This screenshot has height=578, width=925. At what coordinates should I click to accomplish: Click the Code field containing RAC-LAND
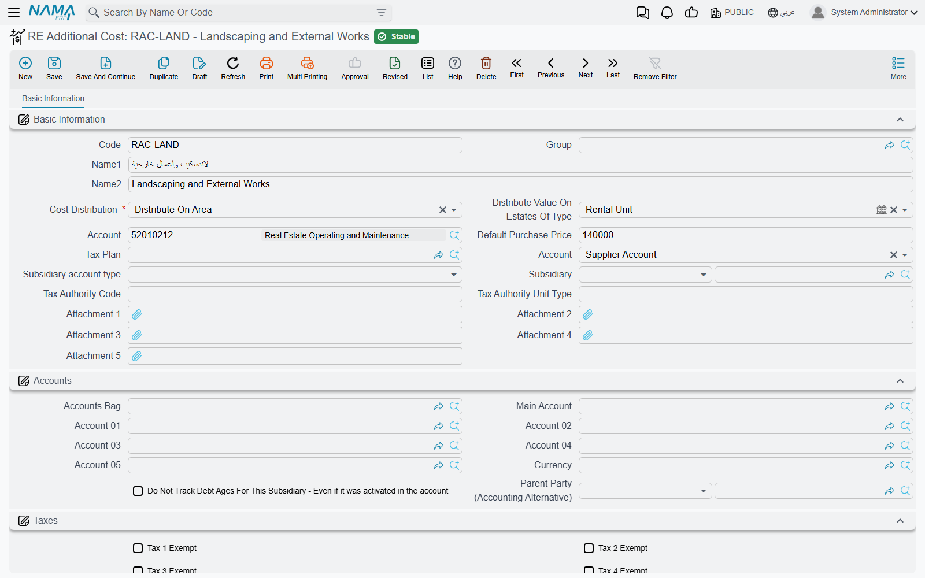click(x=295, y=145)
